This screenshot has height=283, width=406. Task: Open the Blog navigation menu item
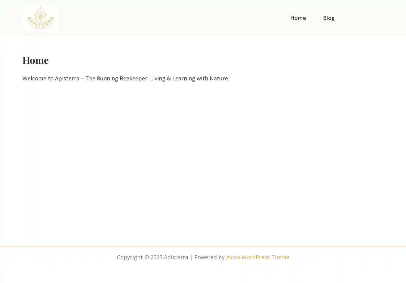pos(329,18)
